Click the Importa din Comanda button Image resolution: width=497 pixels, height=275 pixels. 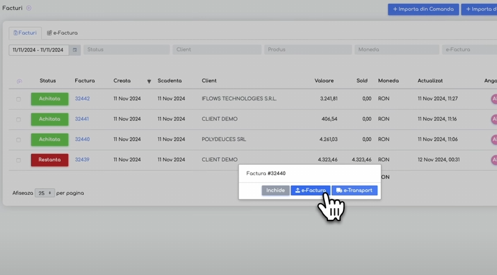pos(423,9)
